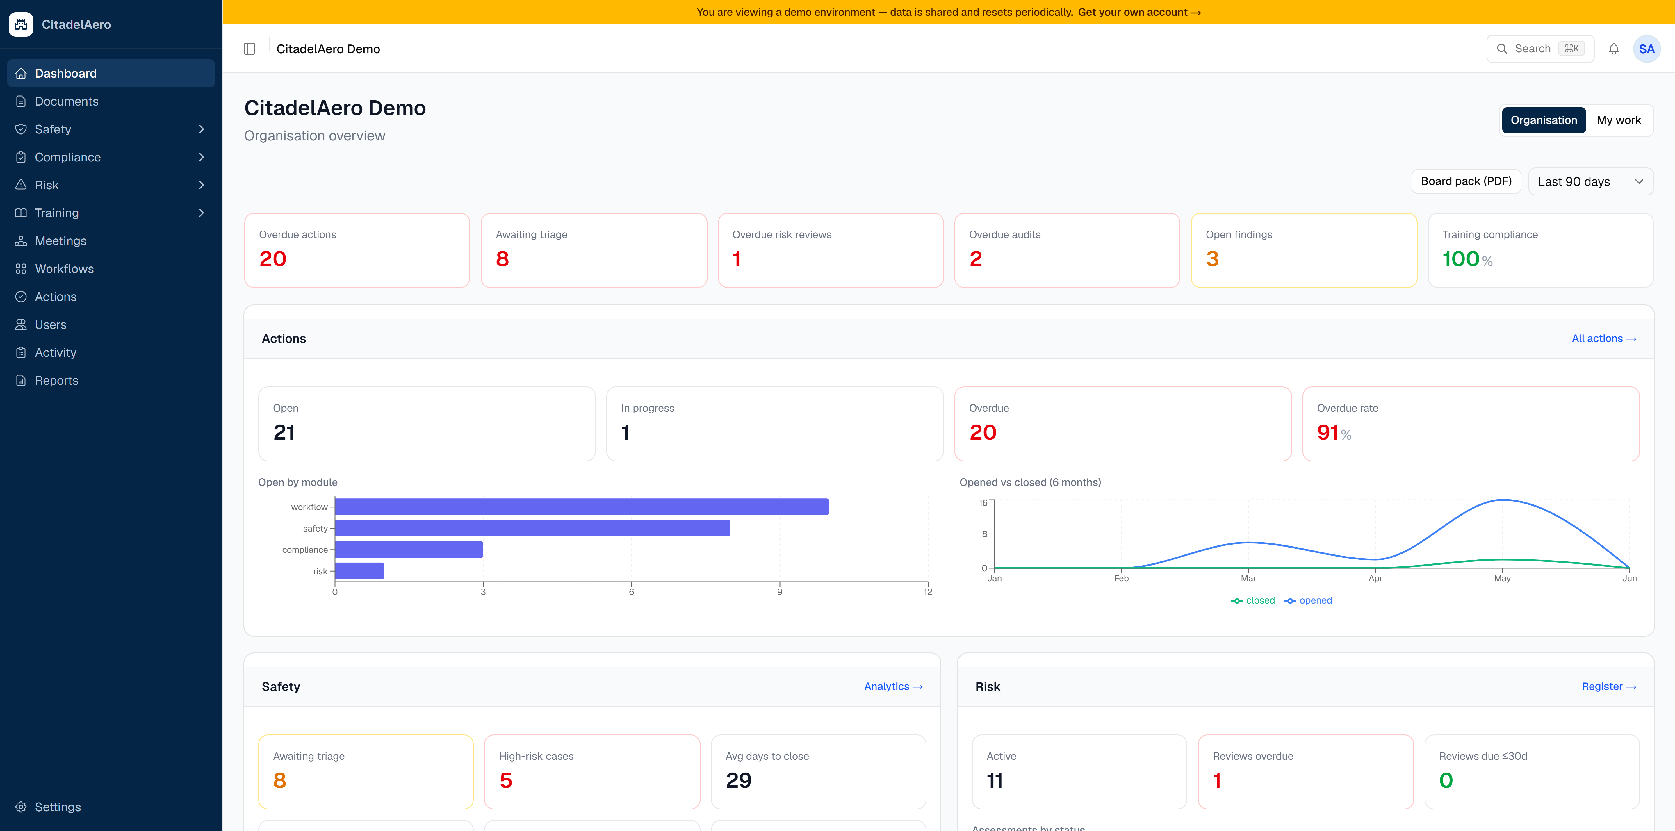Open the Open findings card
Screen dimensions: 1675x831
pos(1304,250)
